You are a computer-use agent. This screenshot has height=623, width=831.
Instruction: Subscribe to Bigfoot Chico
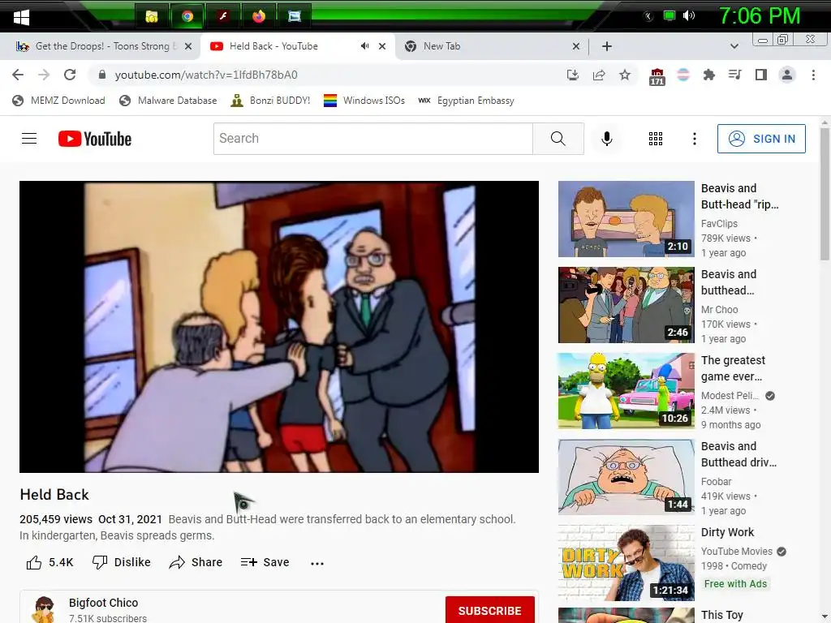coord(489,610)
